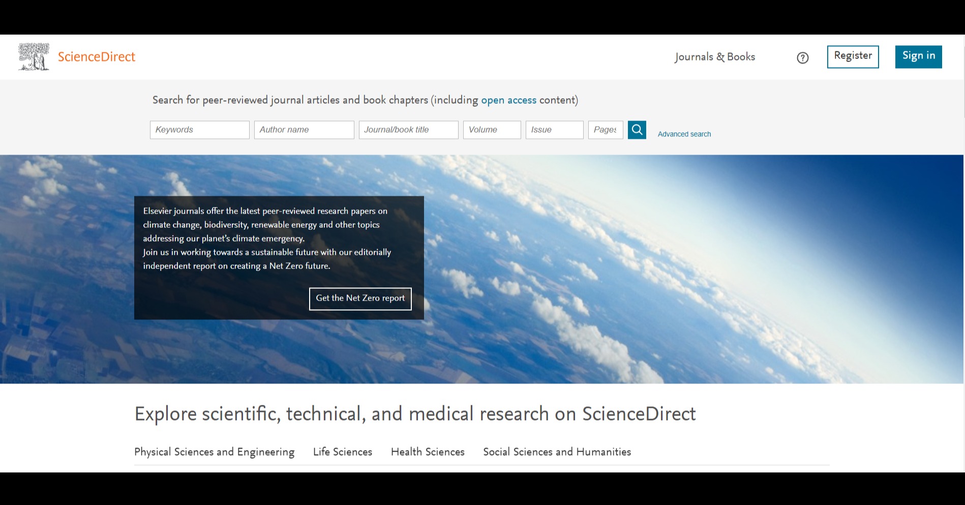Follow the open access link

(x=508, y=100)
